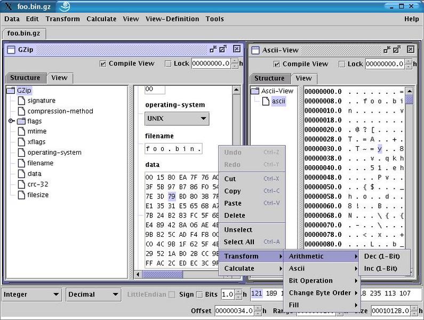Click the Ascii-View root folder icon
The width and height of the screenshot is (424, 320).
(x=255, y=91)
